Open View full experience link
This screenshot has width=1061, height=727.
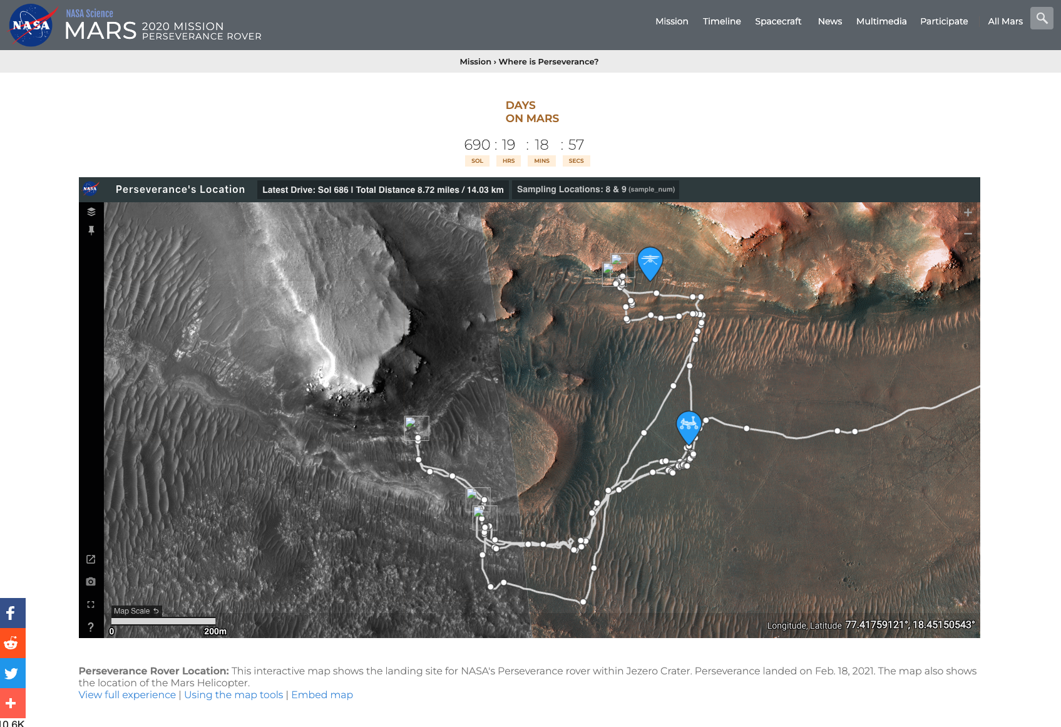(127, 695)
